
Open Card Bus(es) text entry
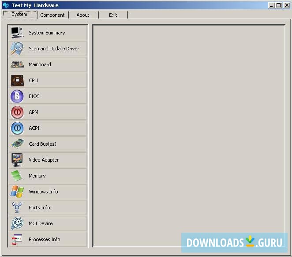coord(42,144)
